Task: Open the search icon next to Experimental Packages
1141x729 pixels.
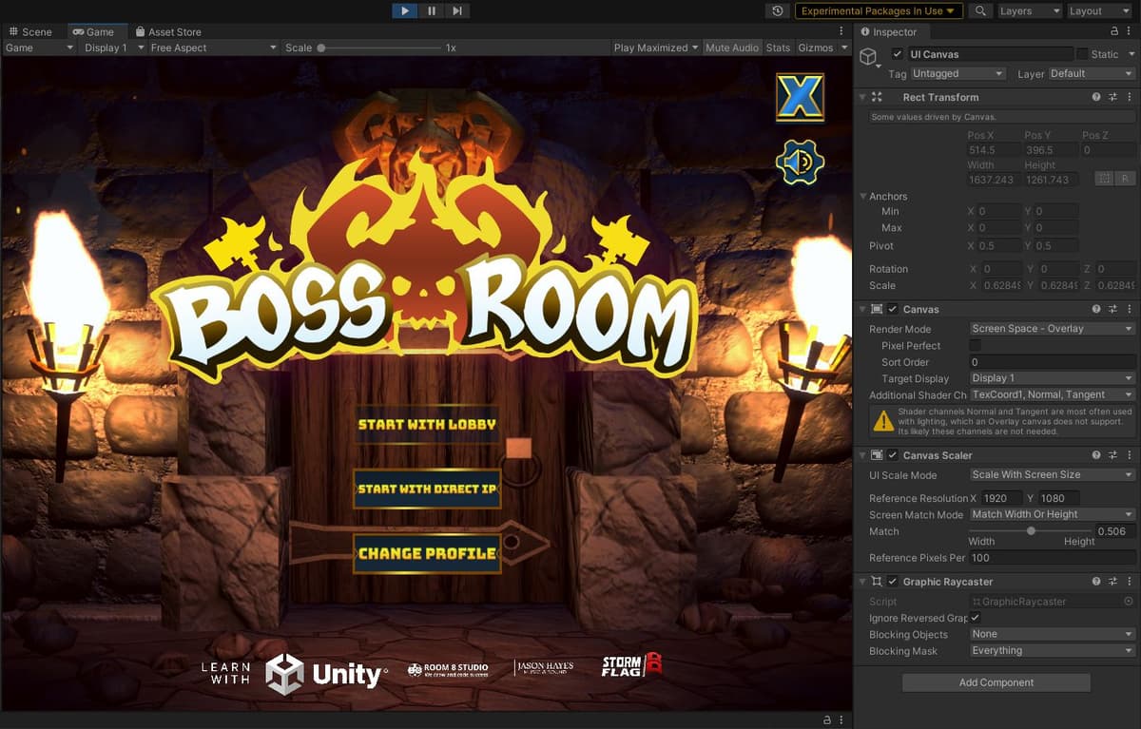Action: (982, 10)
